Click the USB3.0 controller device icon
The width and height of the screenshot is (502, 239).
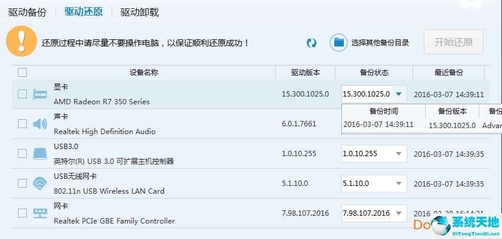40,154
